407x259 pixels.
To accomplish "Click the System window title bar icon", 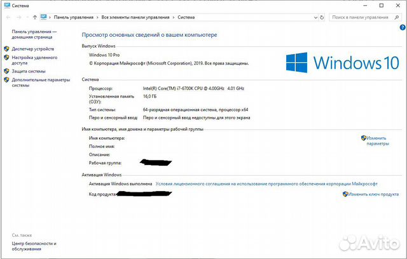I will [x=7, y=6].
